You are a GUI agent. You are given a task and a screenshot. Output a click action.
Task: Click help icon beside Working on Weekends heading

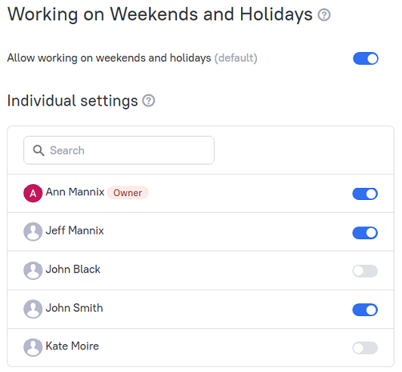324,15
